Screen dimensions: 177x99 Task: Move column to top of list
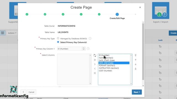[x=136, y=55]
